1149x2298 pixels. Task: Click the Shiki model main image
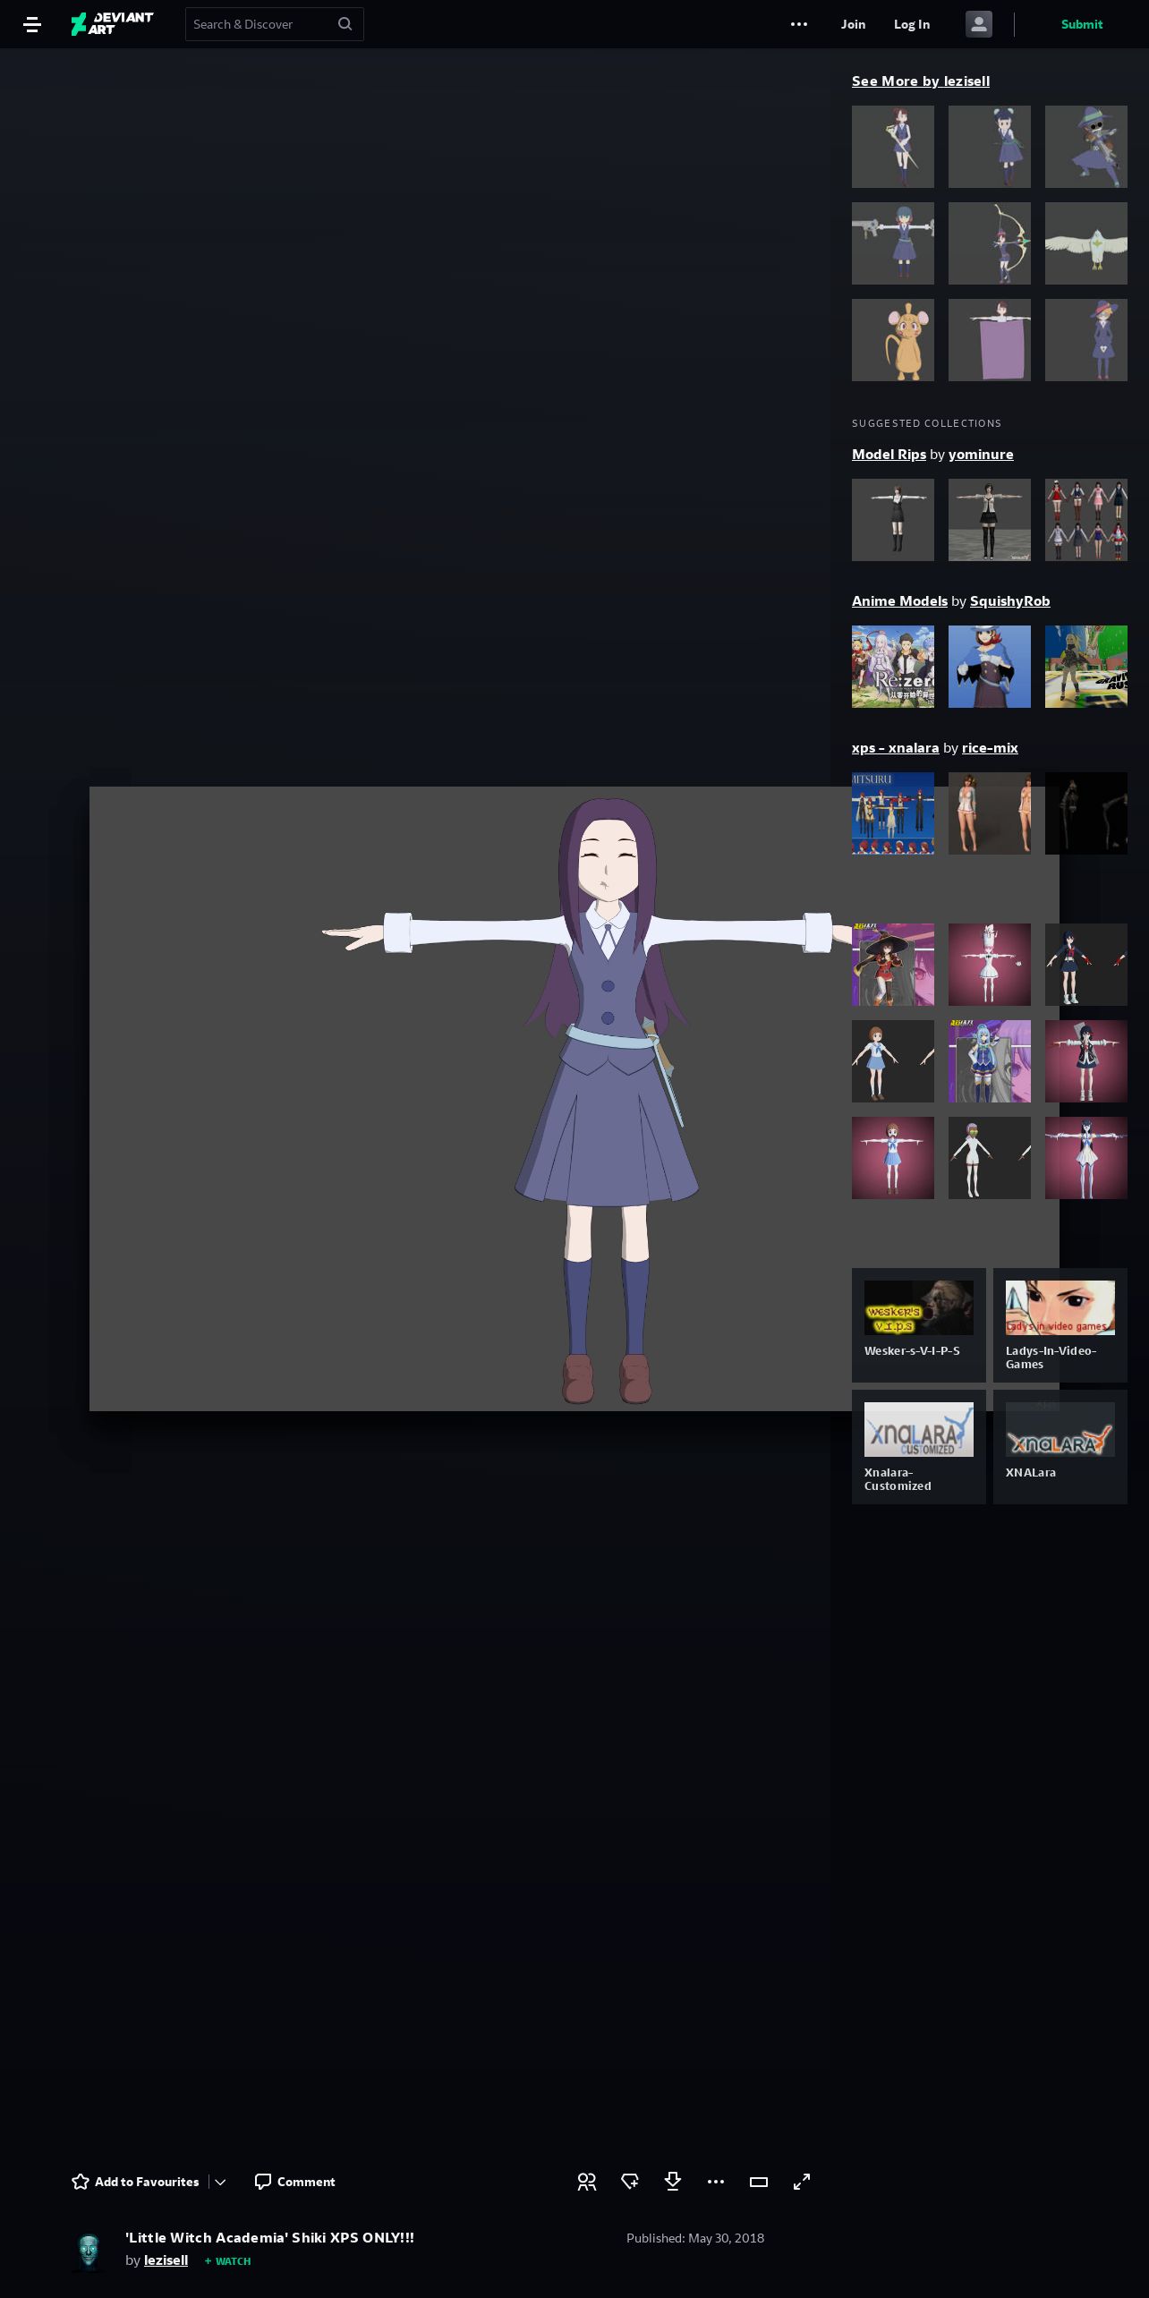pos(574,1099)
